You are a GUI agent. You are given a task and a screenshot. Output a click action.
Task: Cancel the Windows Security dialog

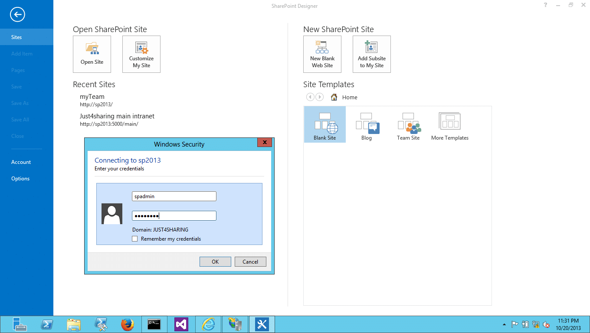click(x=250, y=261)
